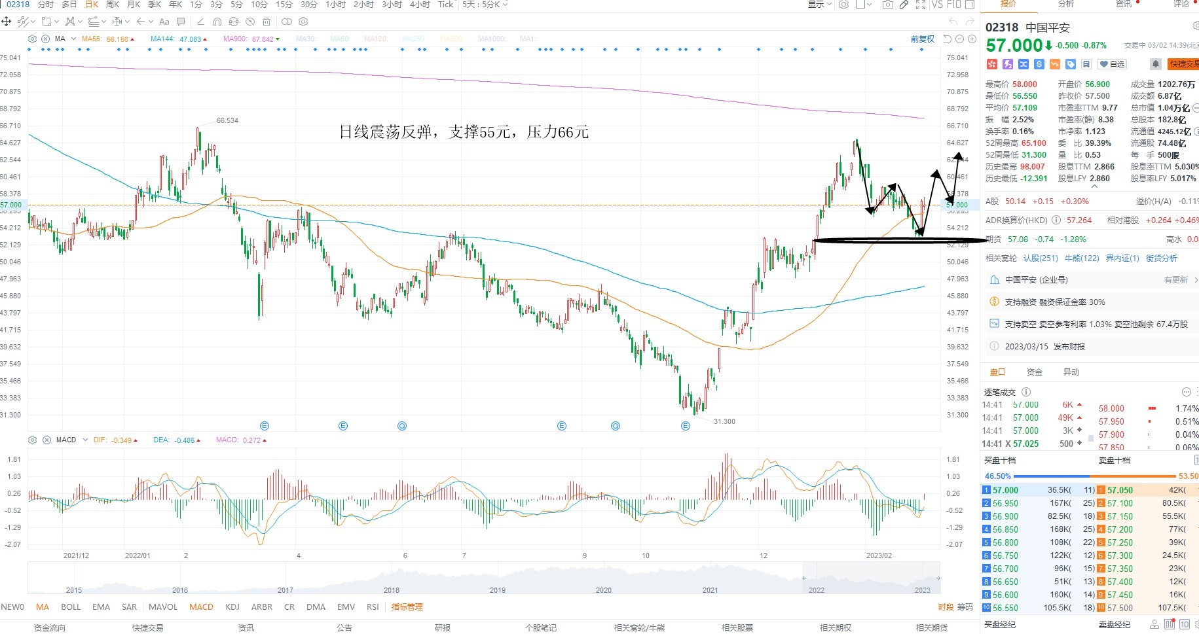Toggle the 前复权 price adjustment
Image resolution: width=1199 pixels, height=634 pixels.
pos(923,39)
